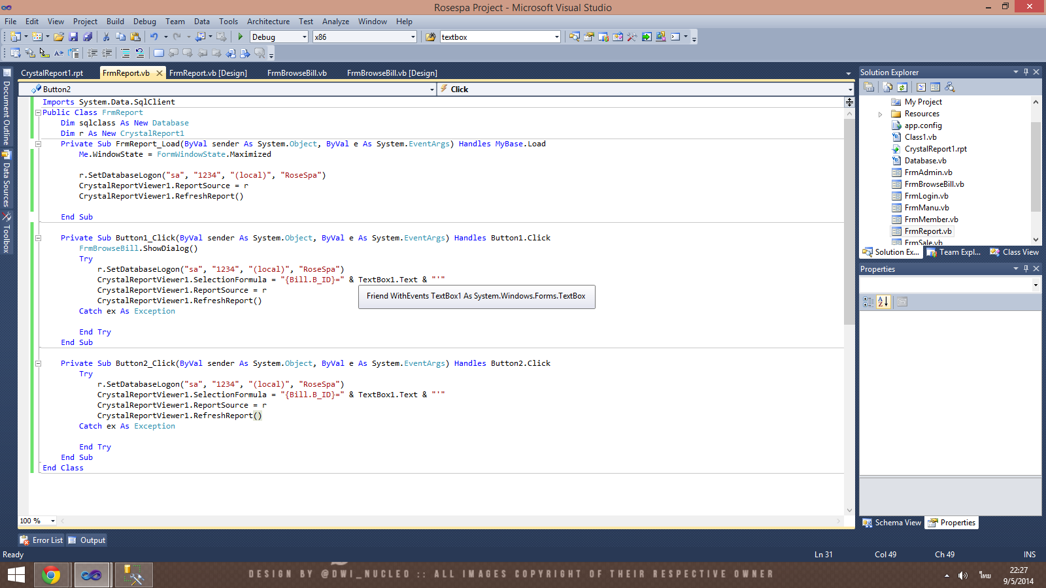1046x588 pixels.
Task: Toggle a bookmark on the current line
Action: click(x=159, y=53)
